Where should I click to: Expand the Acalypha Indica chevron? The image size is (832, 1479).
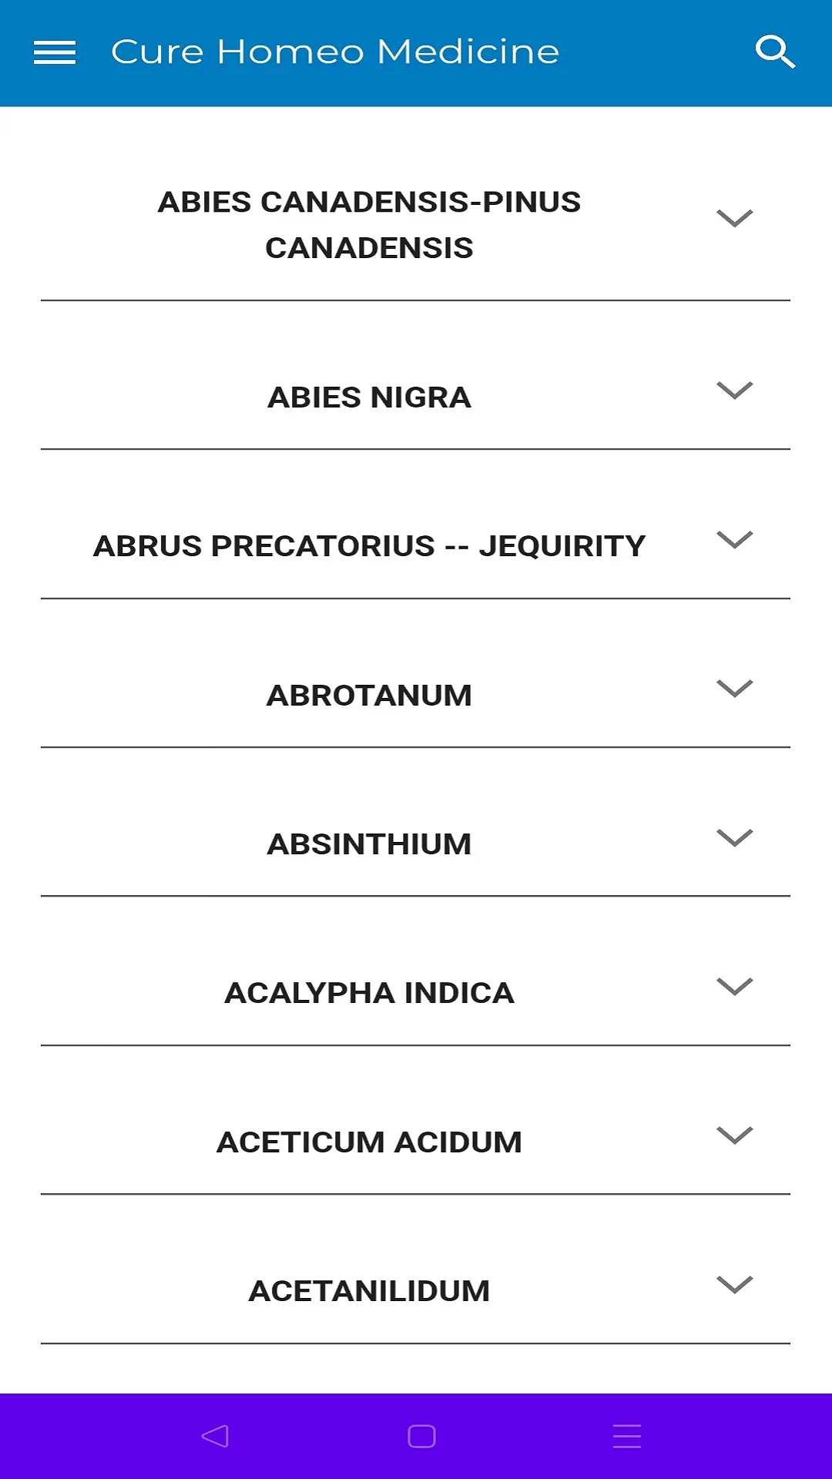click(x=734, y=987)
